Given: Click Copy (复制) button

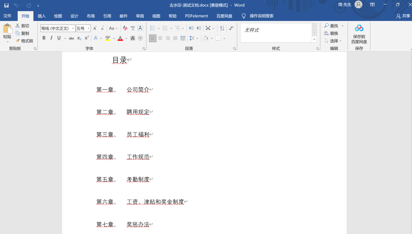Looking at the screenshot, I should (23, 33).
